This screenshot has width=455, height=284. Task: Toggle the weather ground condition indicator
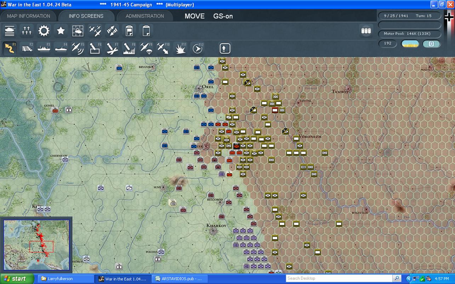410,44
